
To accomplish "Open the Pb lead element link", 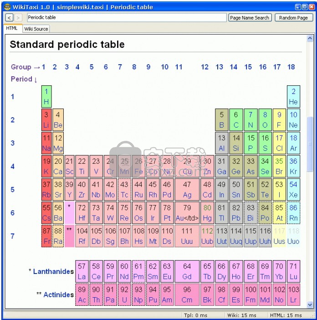I will point(236,218).
